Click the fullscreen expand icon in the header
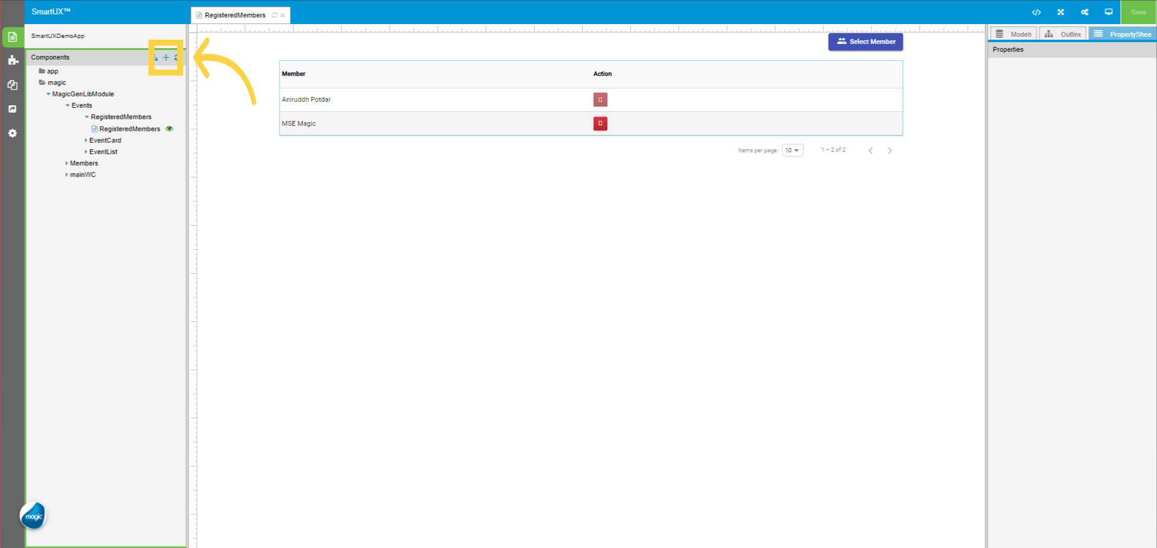1157x548 pixels. click(1061, 12)
